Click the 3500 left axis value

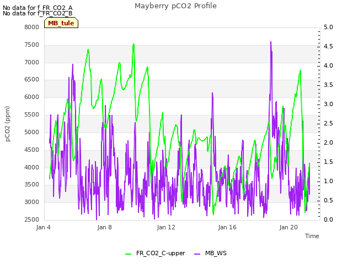(32, 185)
